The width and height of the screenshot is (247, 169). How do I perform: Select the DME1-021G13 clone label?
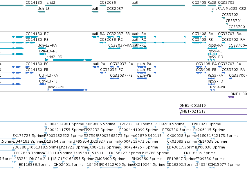[192, 111]
